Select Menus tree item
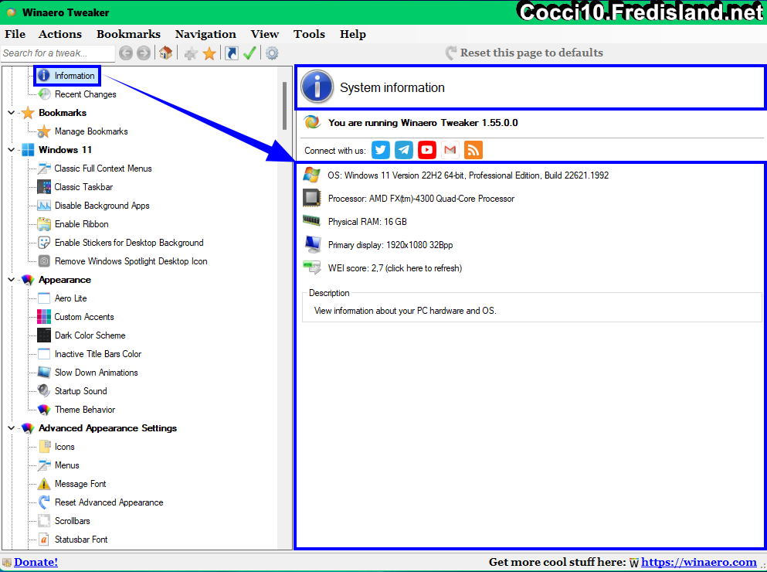The image size is (767, 572). [x=67, y=465]
